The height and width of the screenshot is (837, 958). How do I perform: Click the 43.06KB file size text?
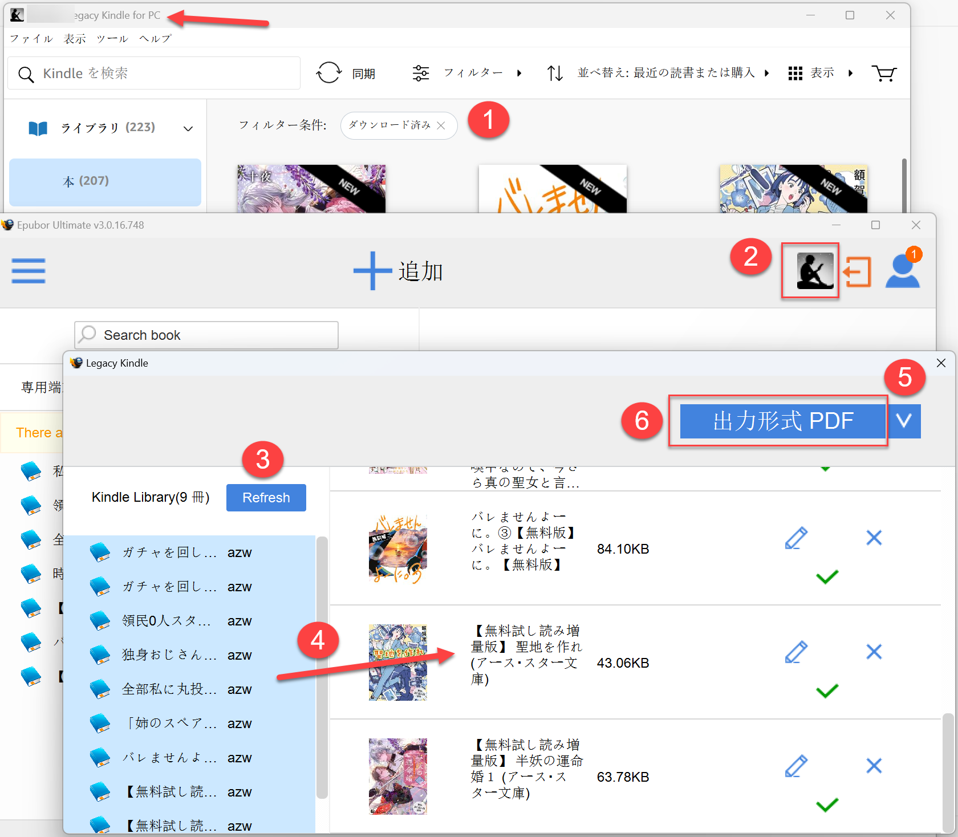coord(623,663)
